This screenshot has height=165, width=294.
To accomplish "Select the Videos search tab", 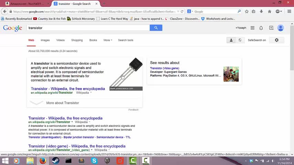I will pos(60,40).
